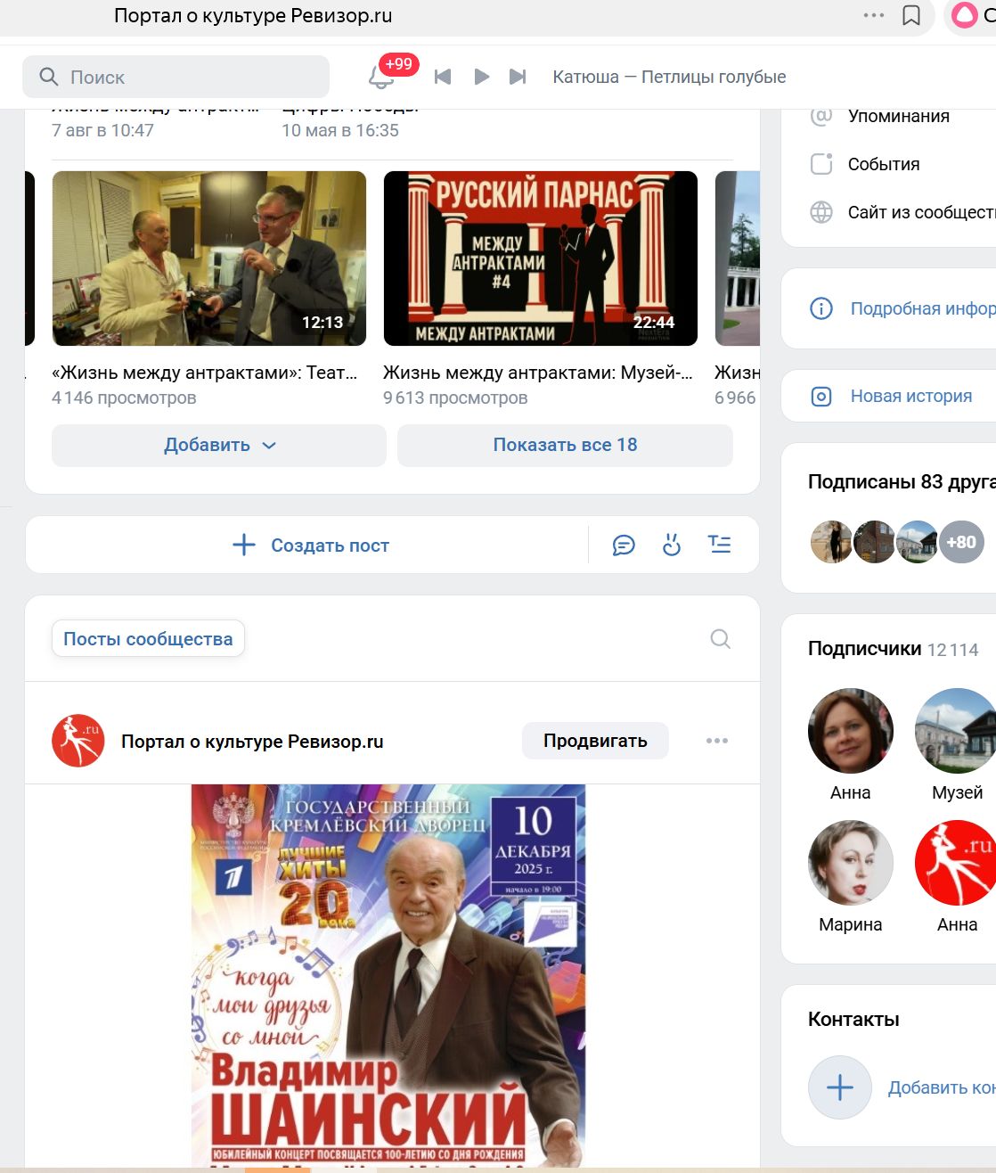
Task: Open post author "Портал о культуре Ревизор.ru"
Action: click(252, 742)
